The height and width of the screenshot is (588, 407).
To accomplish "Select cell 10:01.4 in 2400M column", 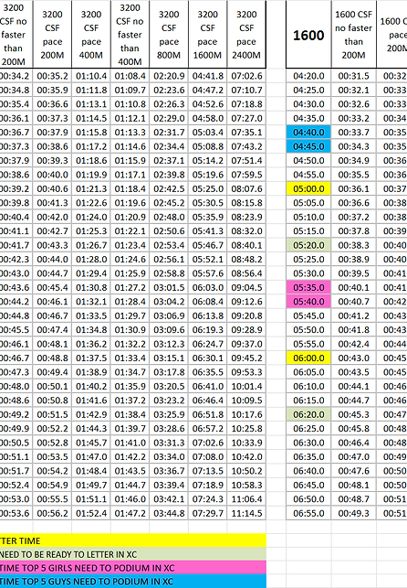I will tap(246, 386).
